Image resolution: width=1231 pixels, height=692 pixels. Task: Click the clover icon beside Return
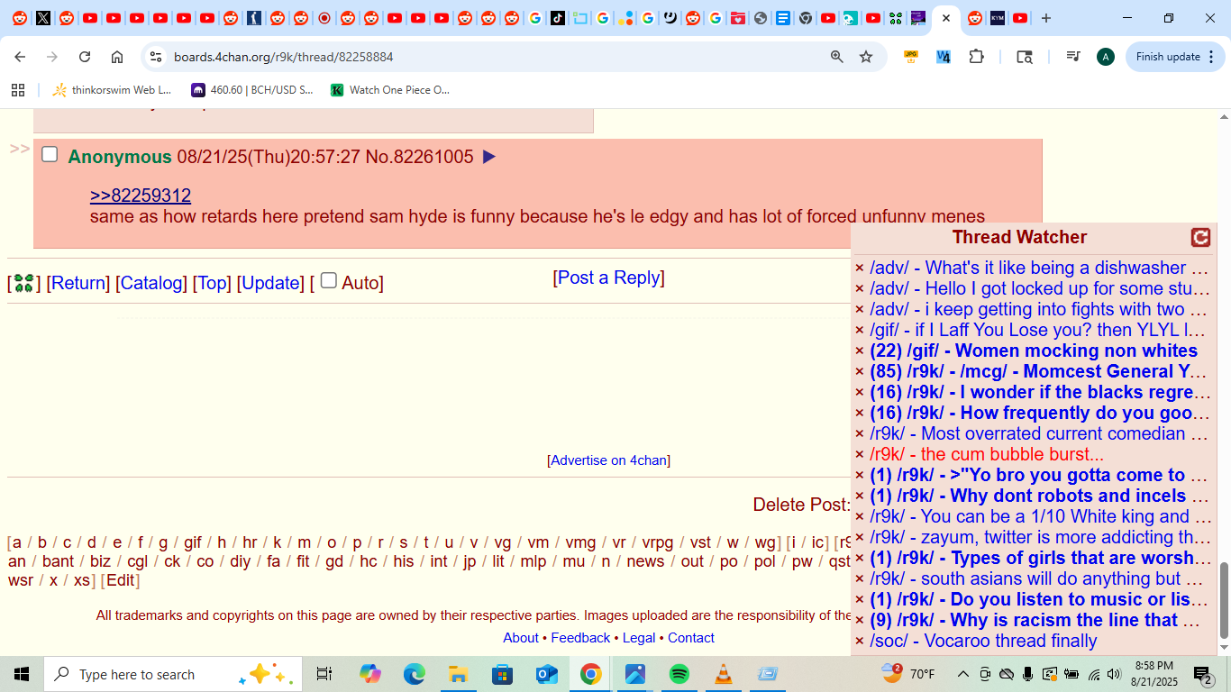click(24, 283)
